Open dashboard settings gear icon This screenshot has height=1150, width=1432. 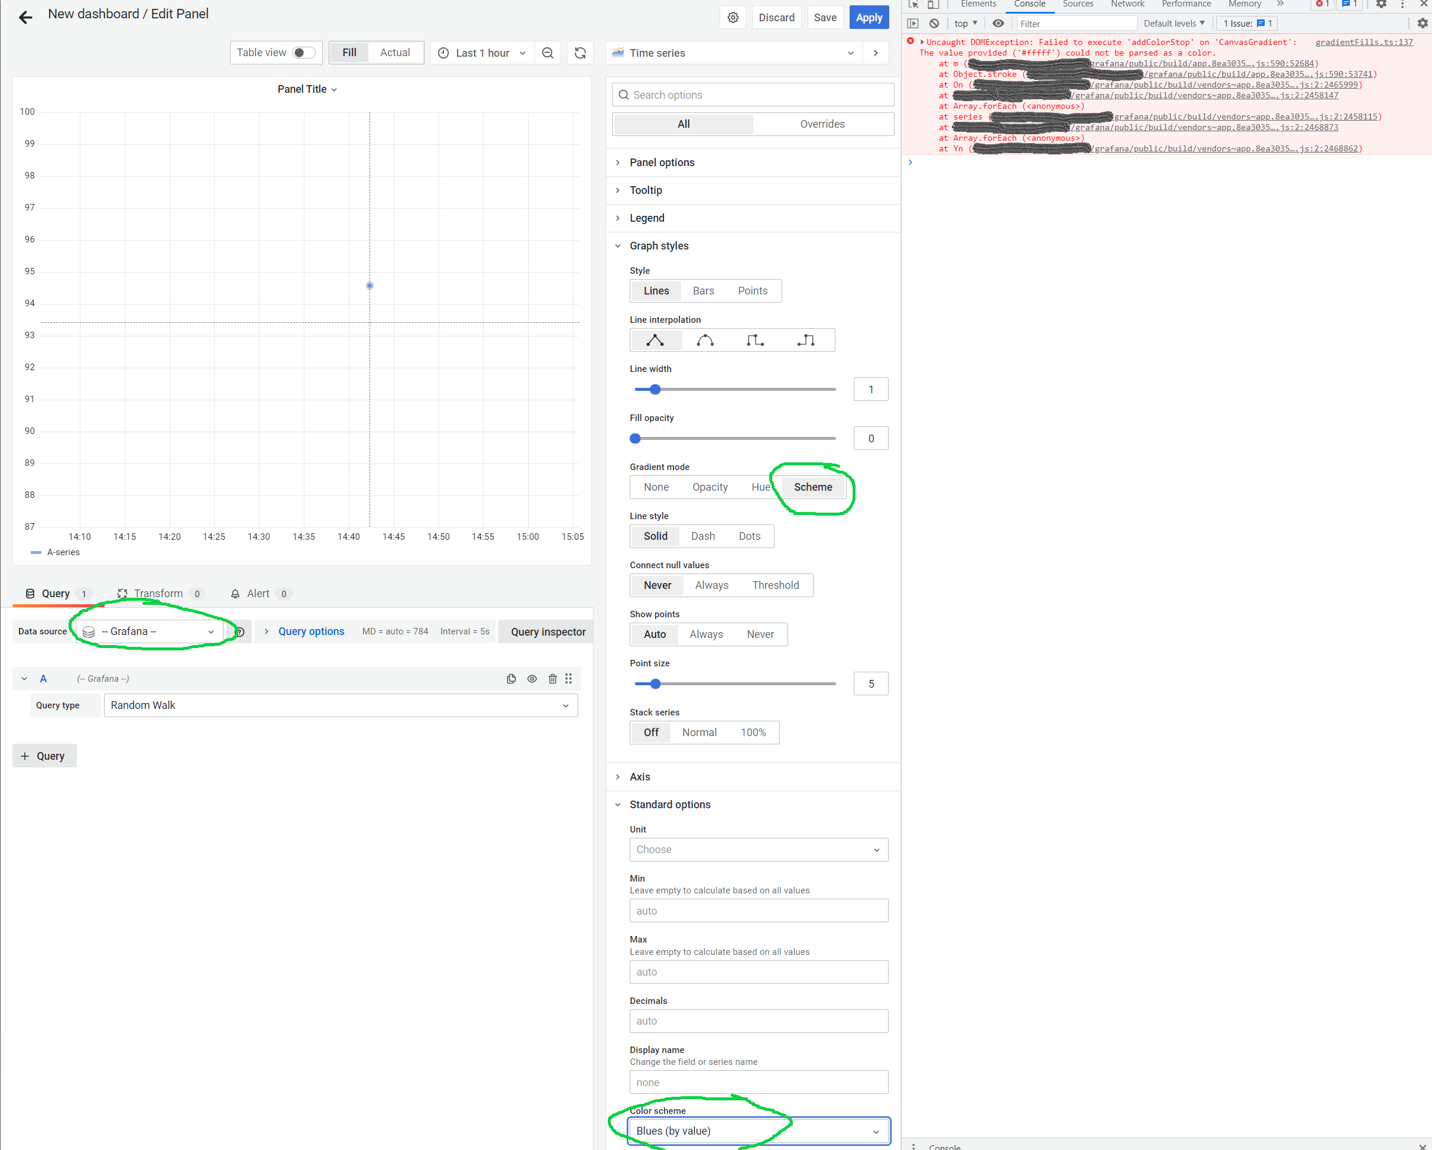[733, 17]
